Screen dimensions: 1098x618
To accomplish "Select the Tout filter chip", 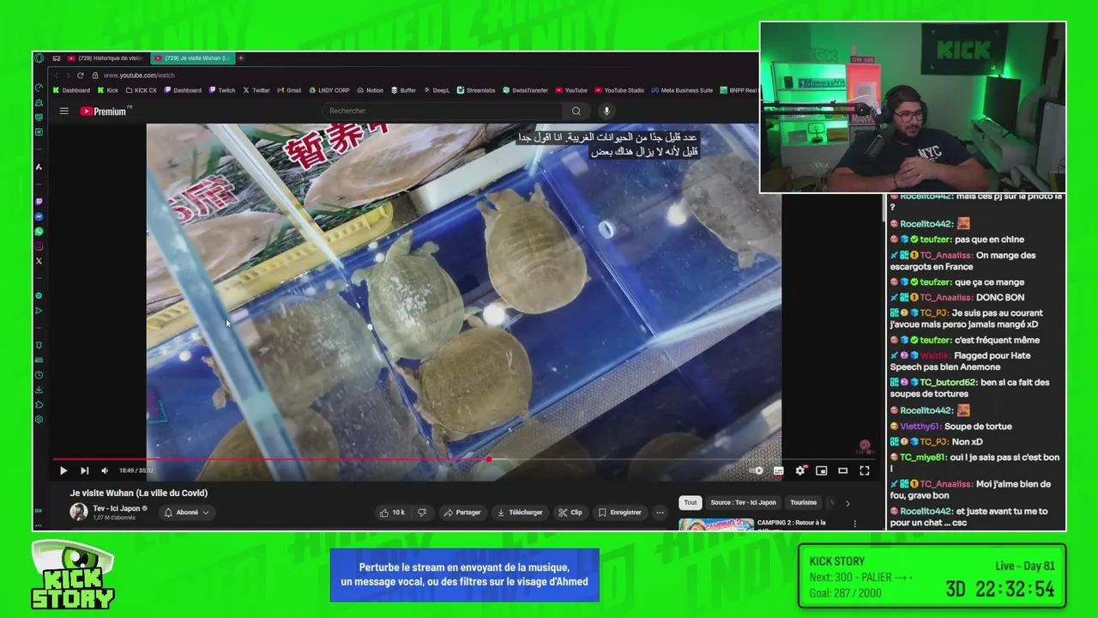I will [x=691, y=502].
